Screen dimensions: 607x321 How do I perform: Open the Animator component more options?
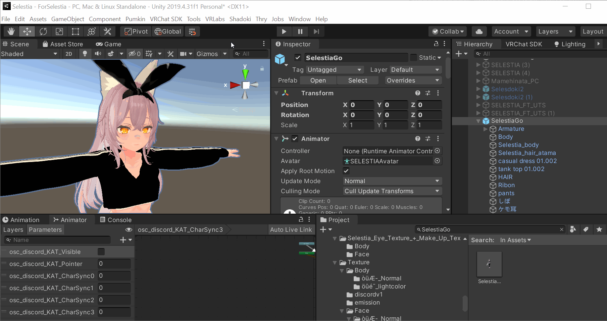click(438, 139)
